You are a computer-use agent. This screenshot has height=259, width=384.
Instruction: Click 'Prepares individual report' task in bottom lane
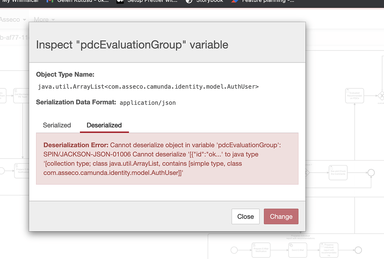[329, 250]
